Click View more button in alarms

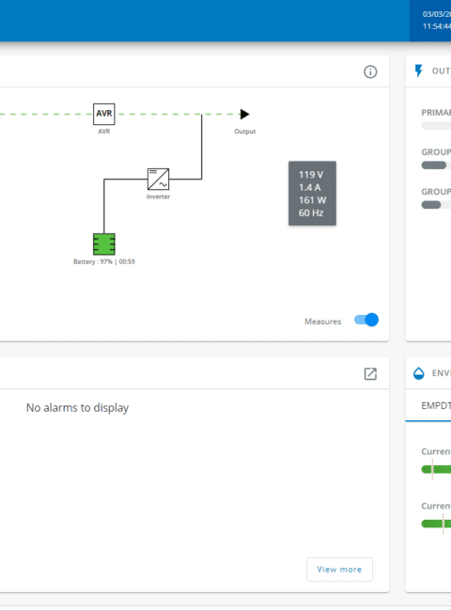pos(339,570)
